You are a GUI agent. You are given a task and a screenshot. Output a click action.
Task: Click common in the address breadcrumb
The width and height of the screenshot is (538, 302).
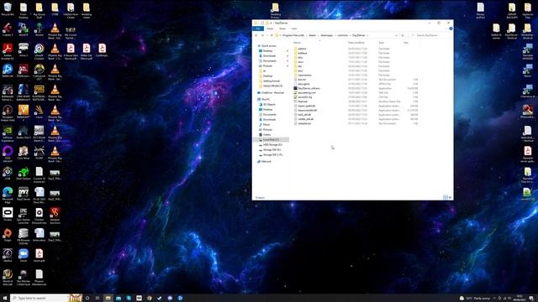coord(342,35)
